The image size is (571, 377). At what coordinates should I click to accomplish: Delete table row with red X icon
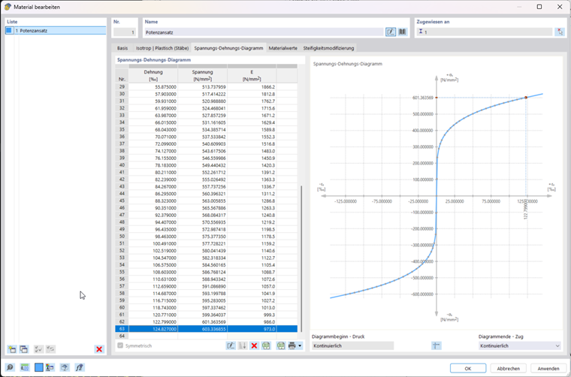coord(254,345)
